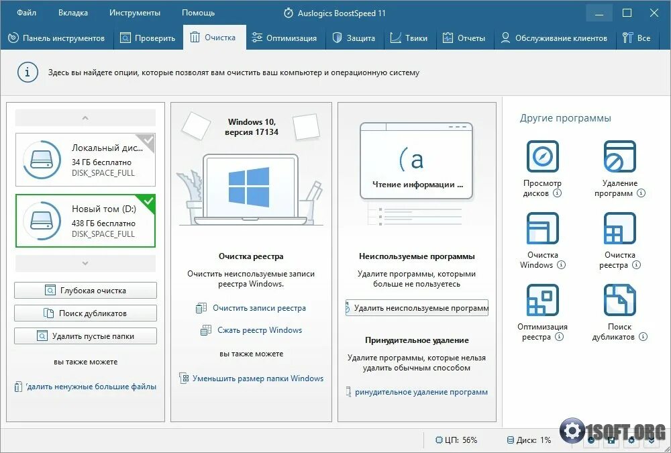
Task: Click info icon beside Очистка реестра tool
Action: pyautogui.click(x=636, y=265)
